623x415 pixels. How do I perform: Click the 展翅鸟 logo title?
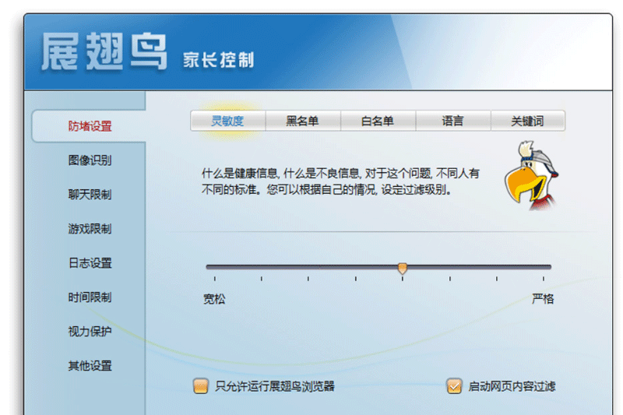(104, 51)
